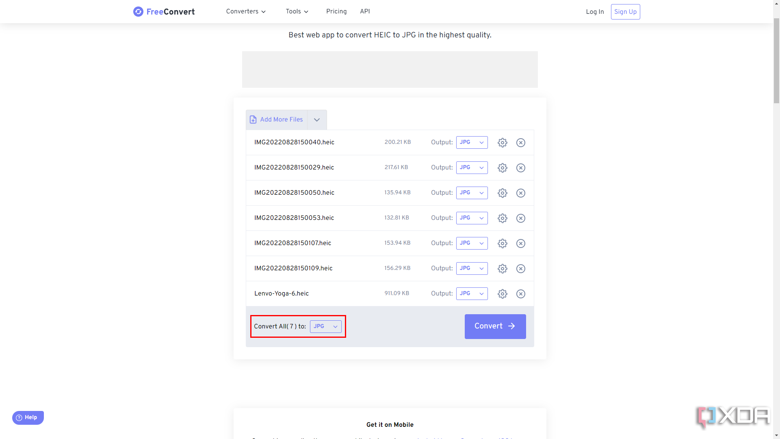Open the Help chat widget

(27, 417)
